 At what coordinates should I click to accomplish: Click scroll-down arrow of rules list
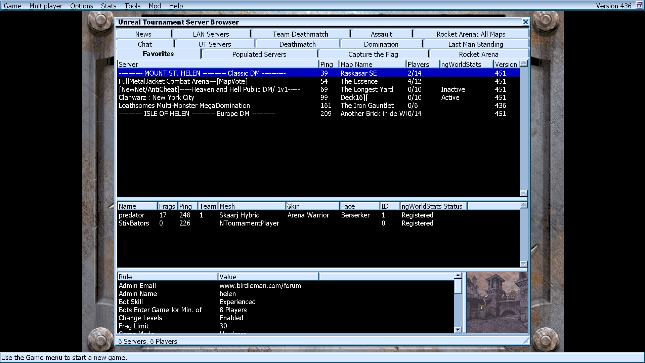(458, 329)
